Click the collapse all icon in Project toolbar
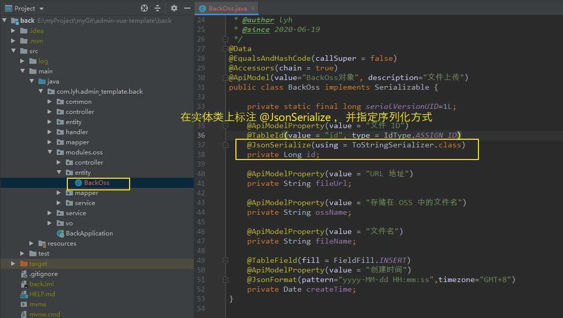Viewport: 563px width, 318px height. [x=157, y=8]
